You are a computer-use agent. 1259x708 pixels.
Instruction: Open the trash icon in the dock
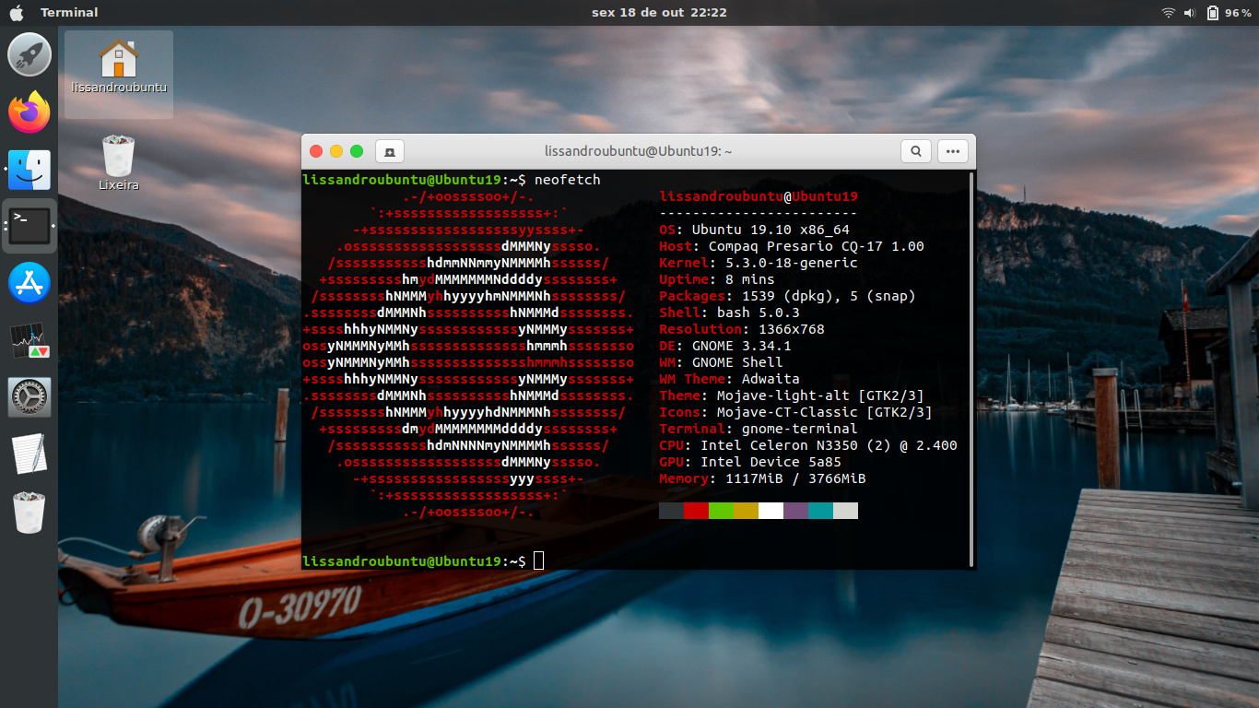pos(29,512)
